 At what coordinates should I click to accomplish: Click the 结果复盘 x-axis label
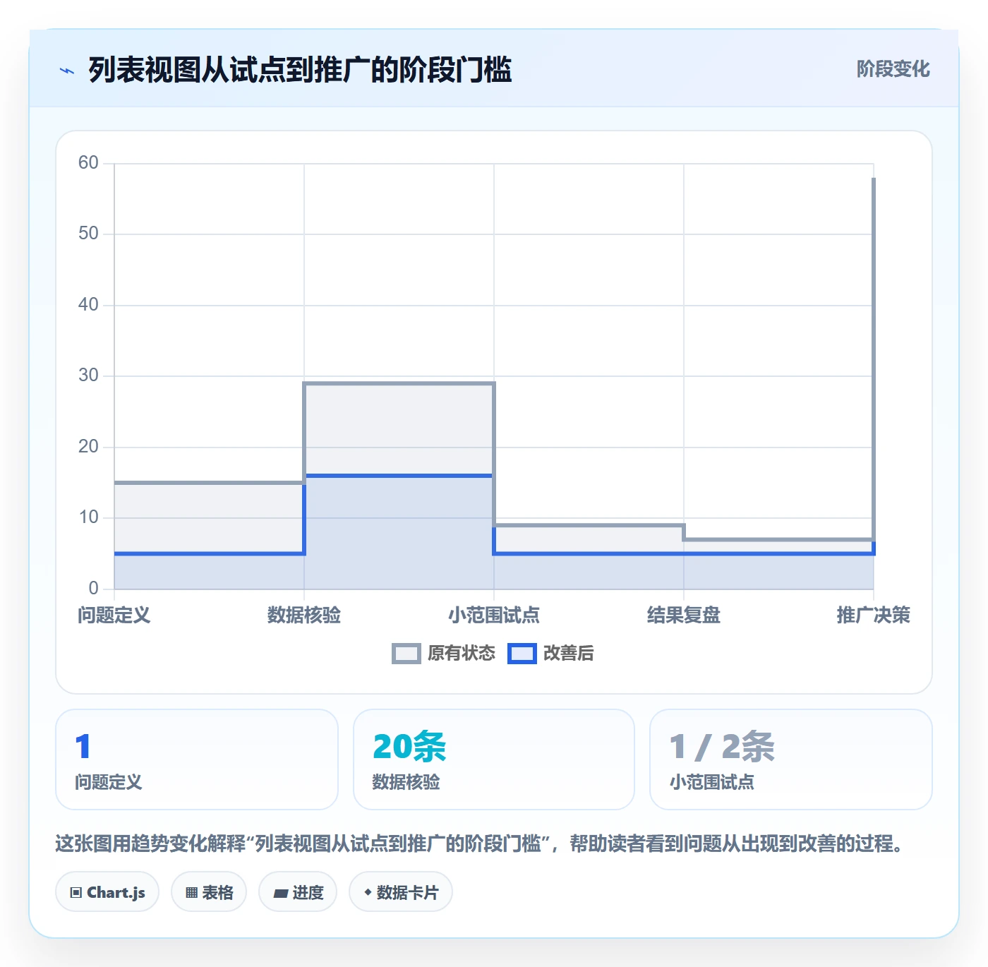coord(684,615)
